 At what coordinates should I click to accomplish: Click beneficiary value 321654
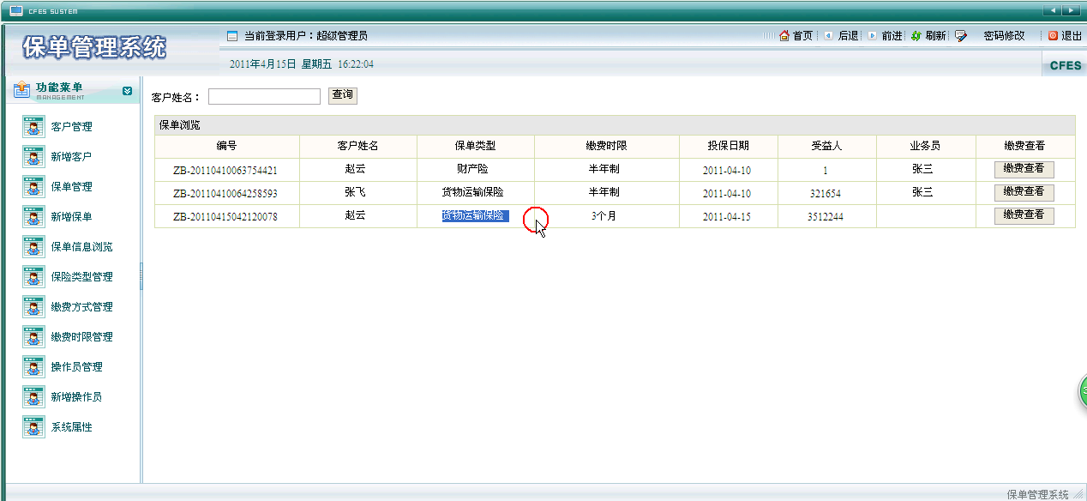pyautogui.click(x=826, y=194)
